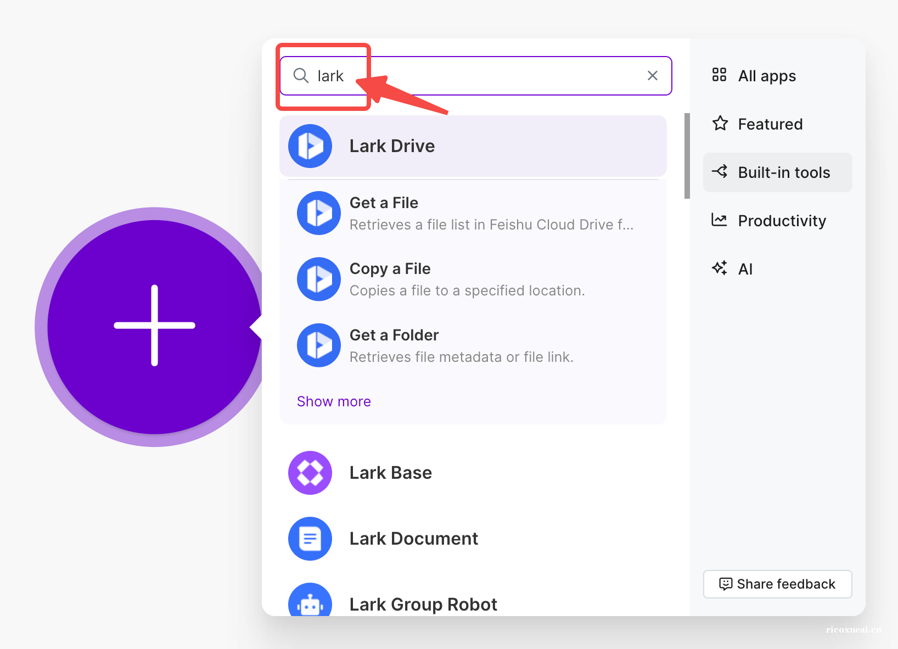The width and height of the screenshot is (898, 649).
Task: Click the Get a Folder module icon
Action: 319,345
